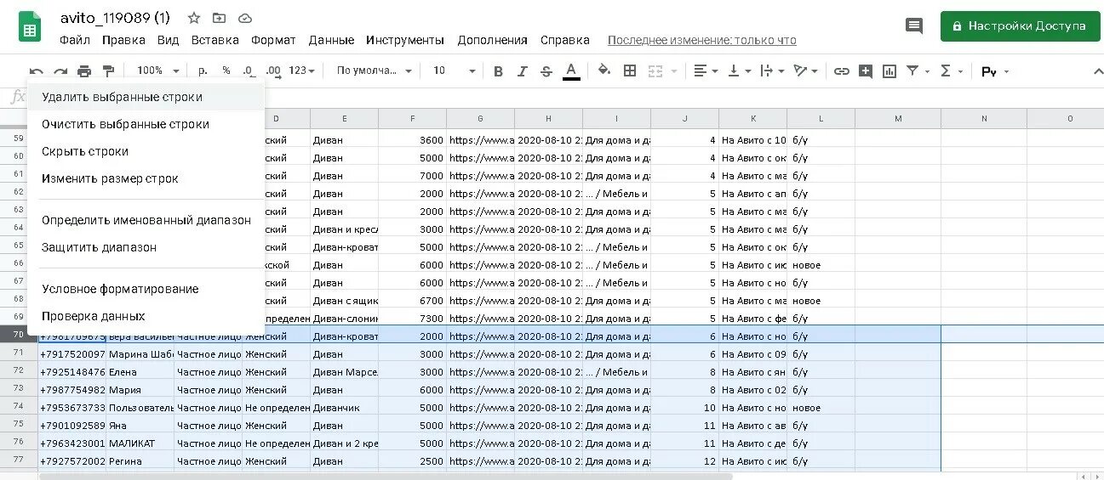Open horizontal align dropdown
This screenshot has width=1104, height=480.
point(706,71)
